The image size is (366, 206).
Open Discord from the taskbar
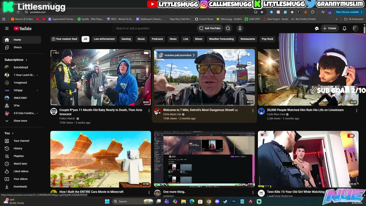(217, 201)
